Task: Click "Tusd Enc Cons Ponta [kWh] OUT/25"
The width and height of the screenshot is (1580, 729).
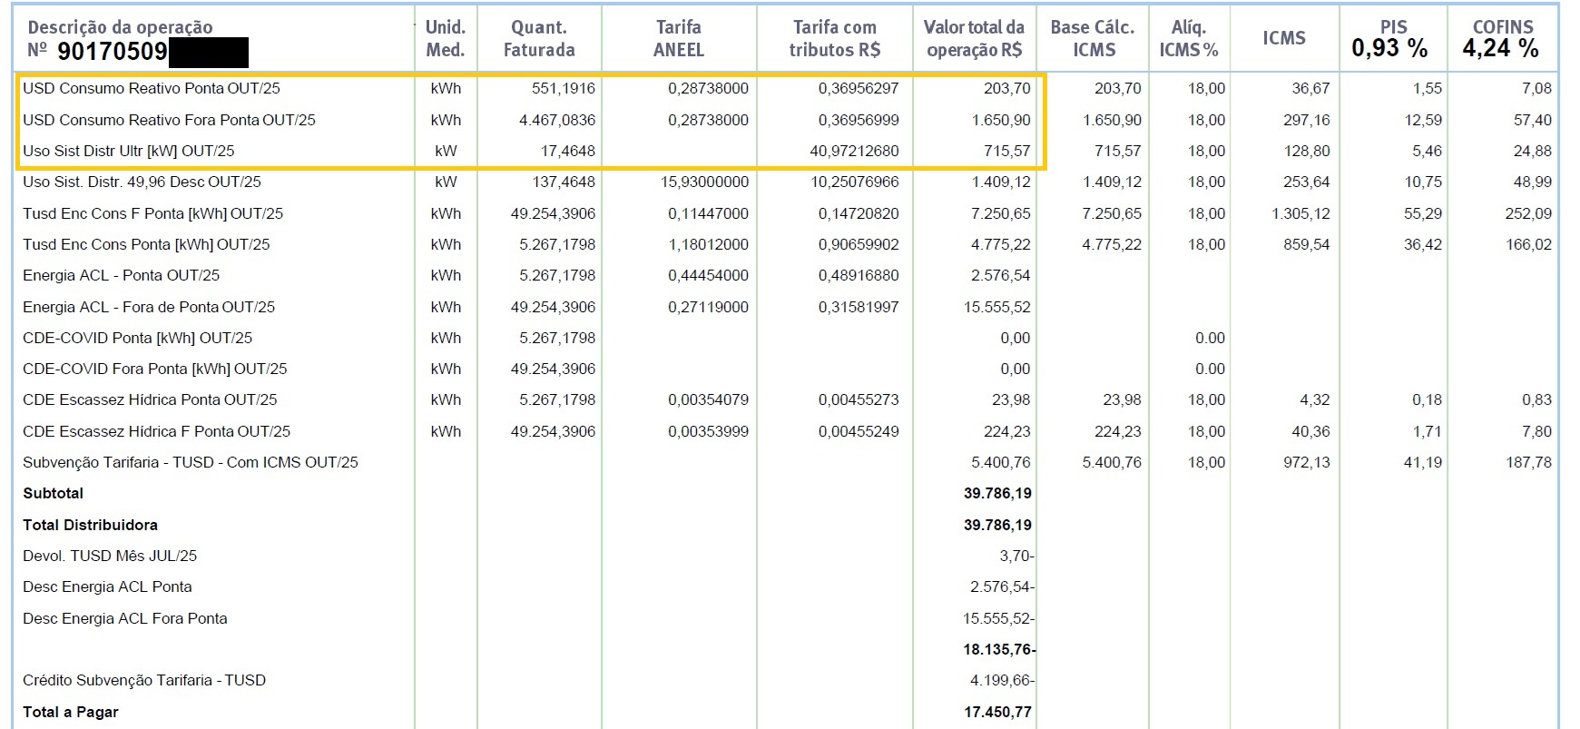Action: (x=146, y=244)
